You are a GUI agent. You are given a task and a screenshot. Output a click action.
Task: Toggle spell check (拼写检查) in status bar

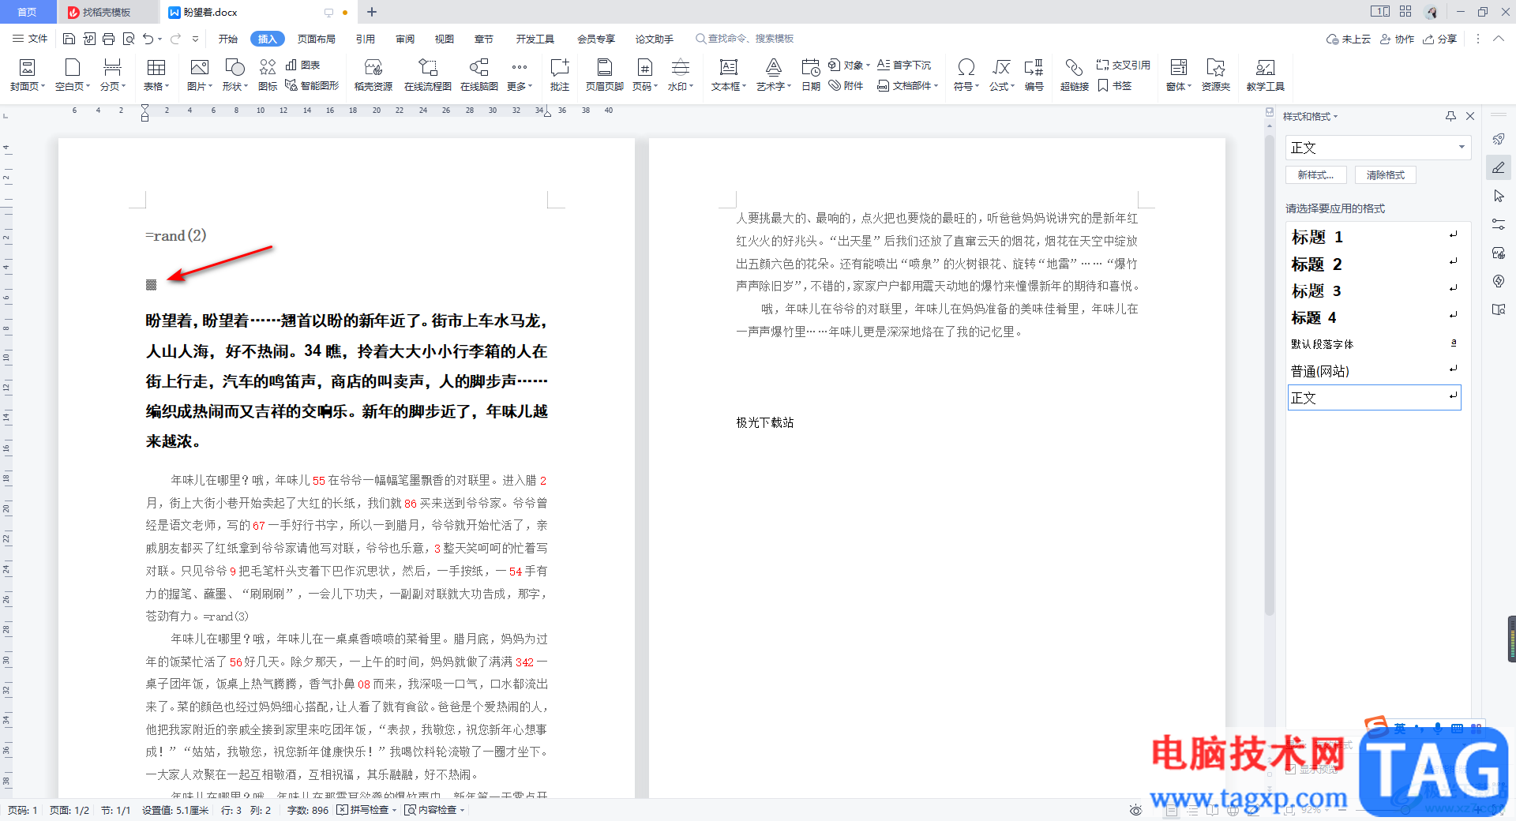366,810
